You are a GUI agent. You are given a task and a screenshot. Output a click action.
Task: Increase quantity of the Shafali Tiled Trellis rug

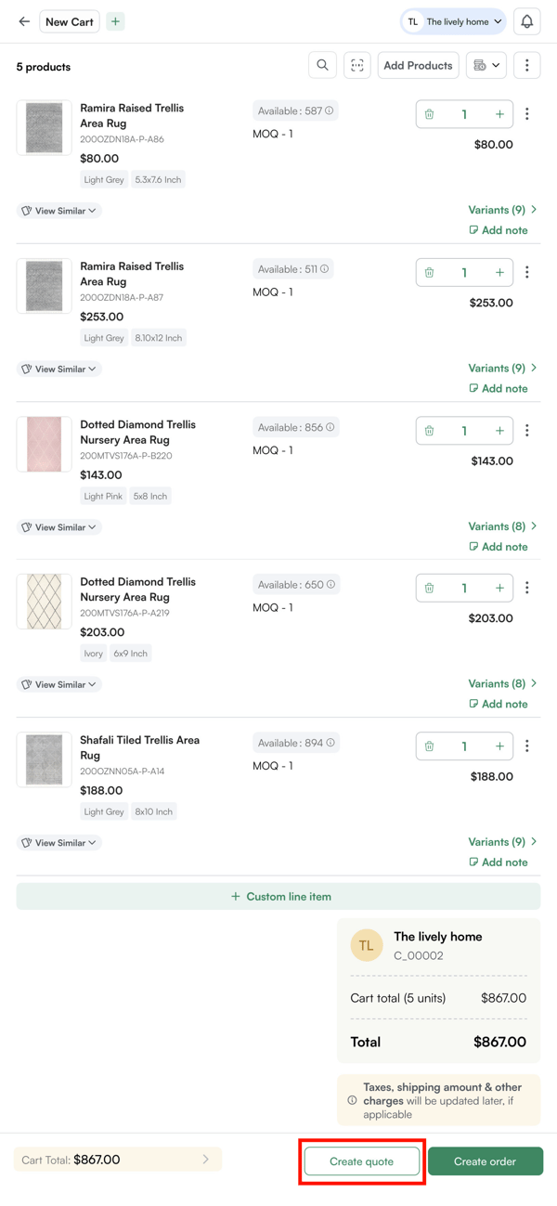pyautogui.click(x=499, y=746)
